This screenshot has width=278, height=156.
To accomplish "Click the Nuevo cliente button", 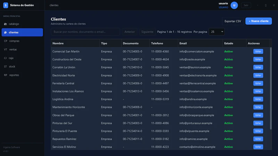I will (x=259, y=21).
